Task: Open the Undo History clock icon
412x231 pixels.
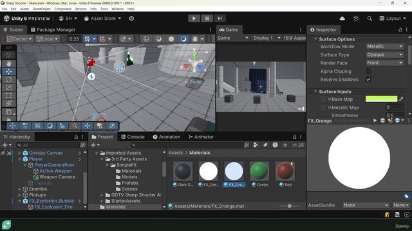Action: tap(356, 19)
